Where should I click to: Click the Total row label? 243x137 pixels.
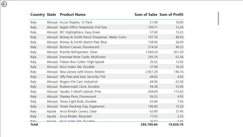coord(34,124)
